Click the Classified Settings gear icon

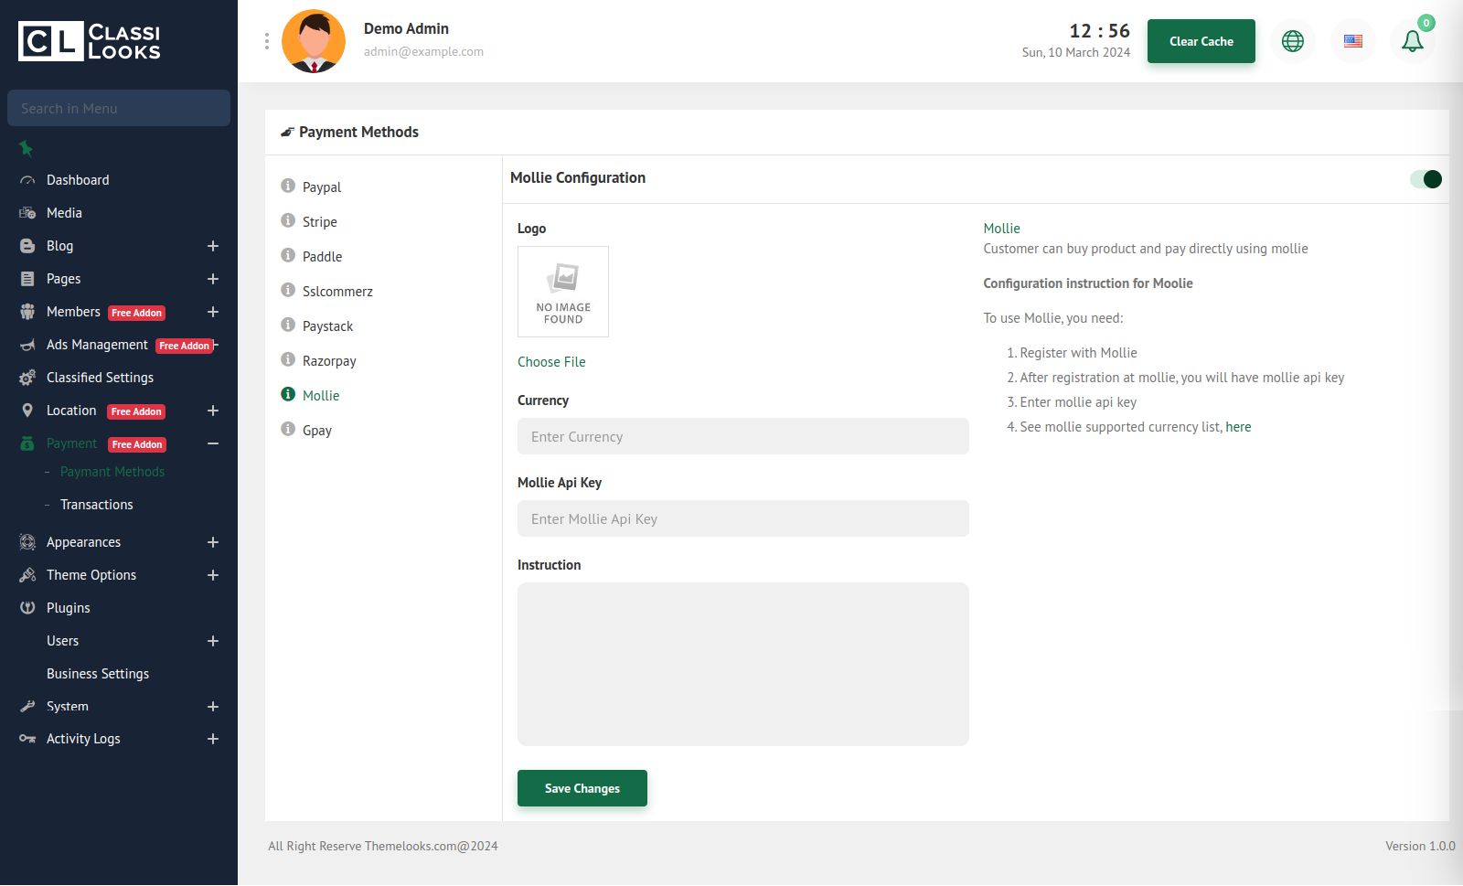[27, 378]
